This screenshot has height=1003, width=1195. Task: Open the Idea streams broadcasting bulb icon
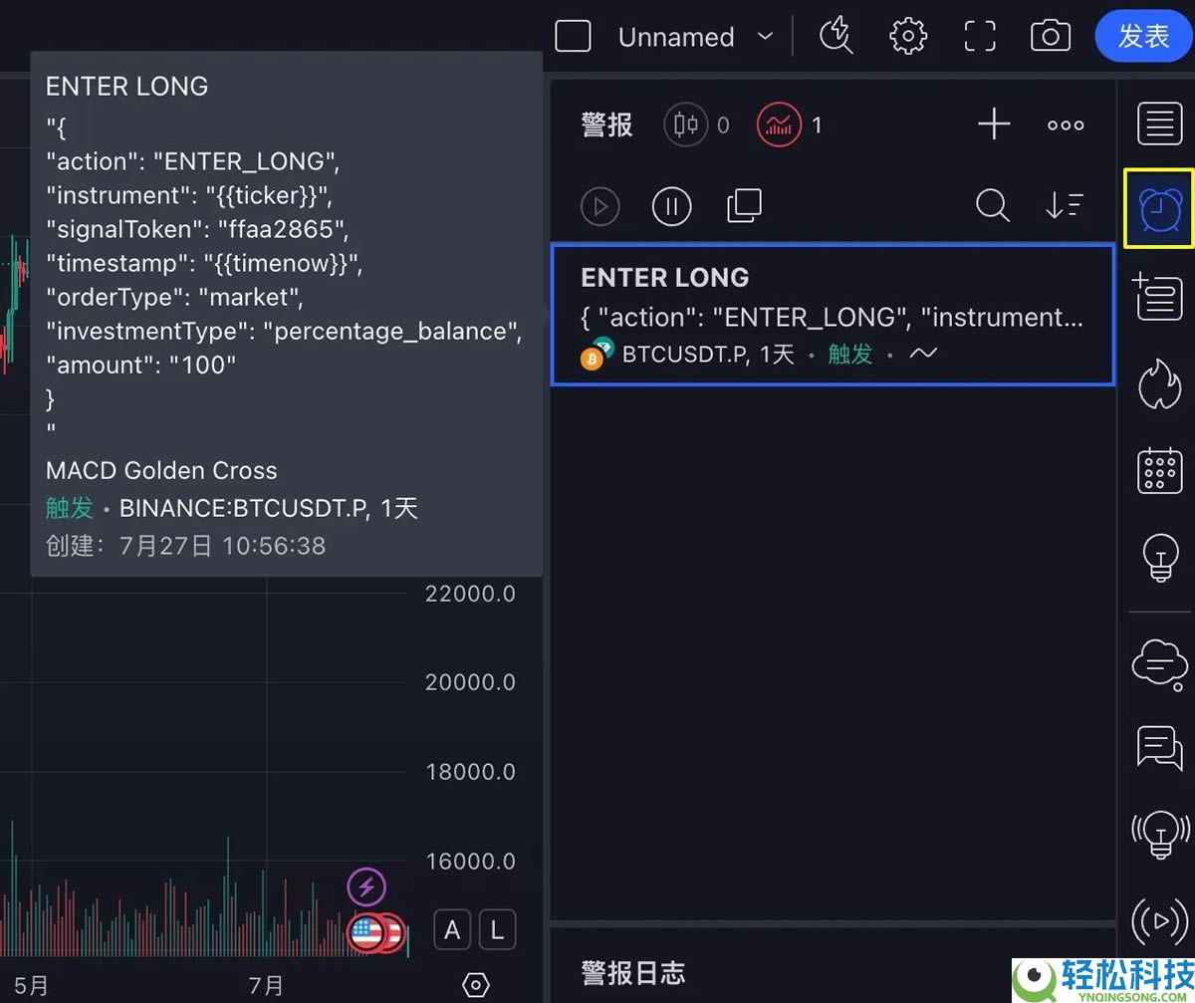[1159, 835]
